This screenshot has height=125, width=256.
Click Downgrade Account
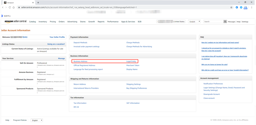pyautogui.click(x=212, y=94)
